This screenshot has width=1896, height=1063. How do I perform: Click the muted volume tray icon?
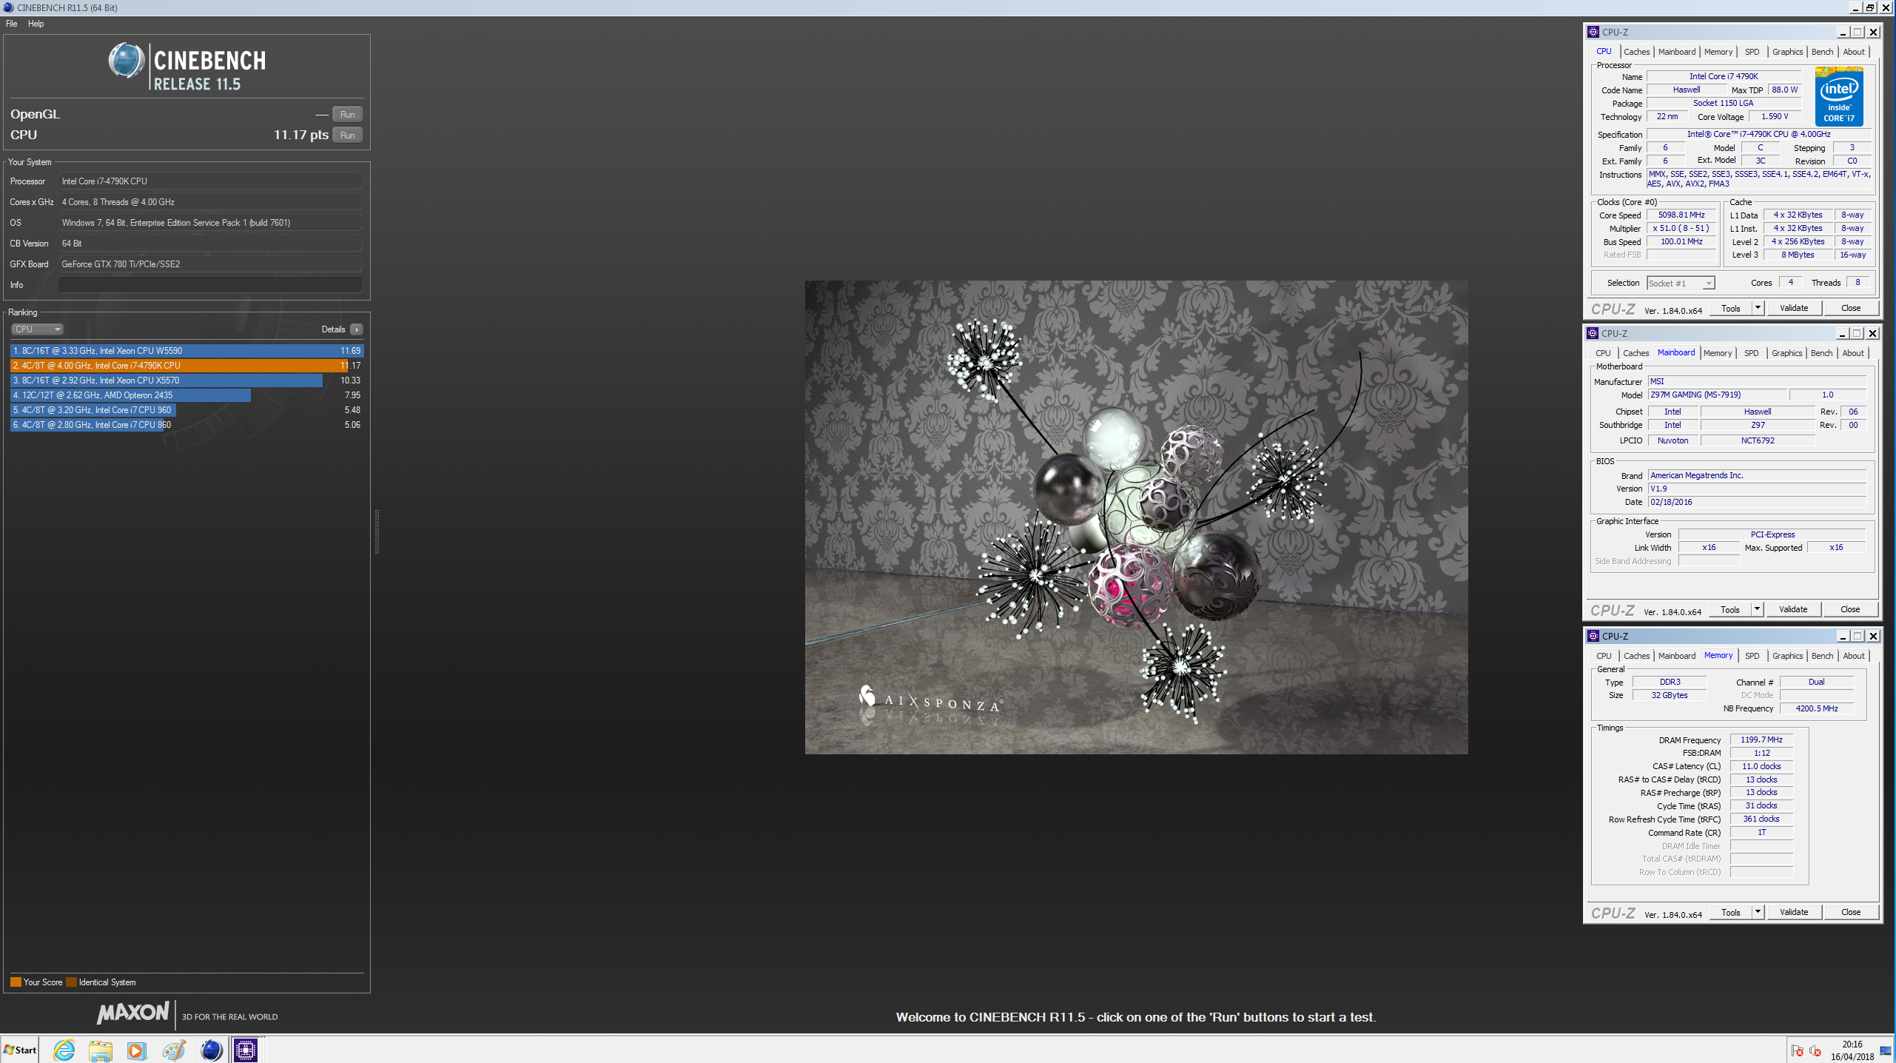[1815, 1050]
